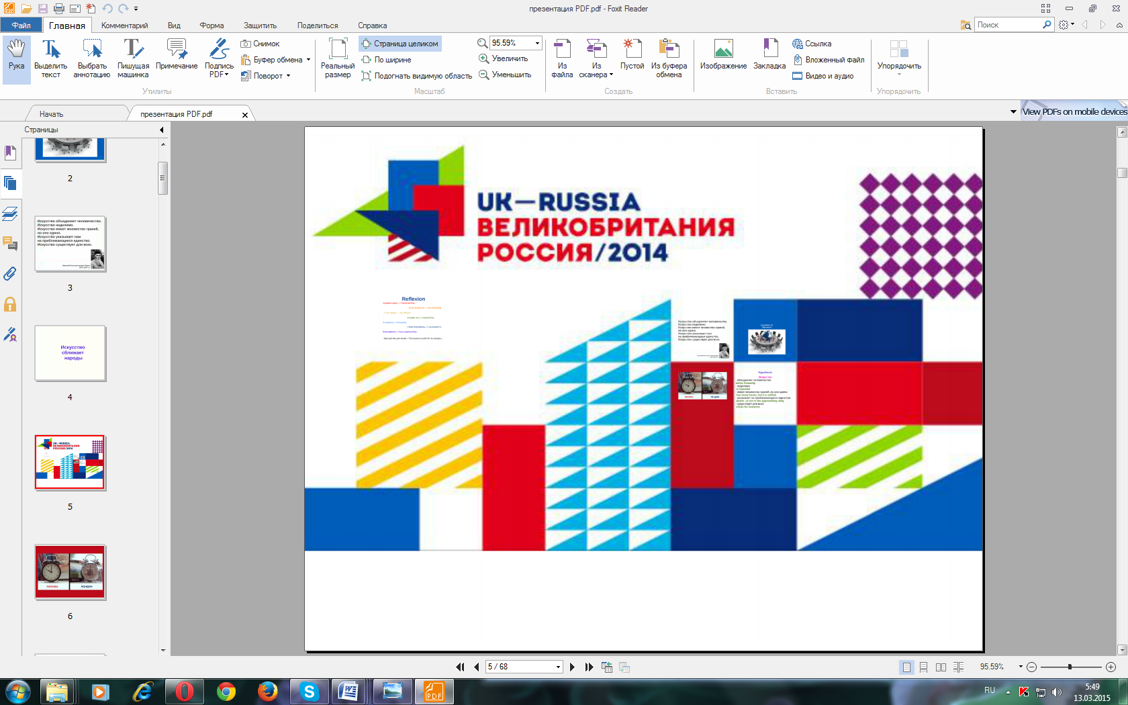This screenshot has height=705, width=1128.
Task: Expand the Arrange (Упорядочить) dropdown
Action: point(899,59)
